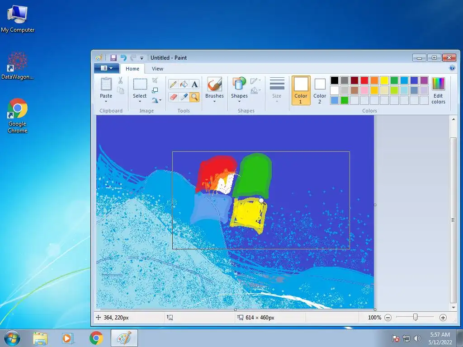Click the Paste clipboard icon
This screenshot has width=463, height=347.
pyautogui.click(x=106, y=84)
